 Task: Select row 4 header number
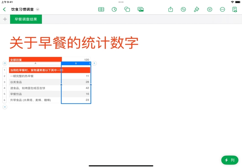[x=4, y=88]
